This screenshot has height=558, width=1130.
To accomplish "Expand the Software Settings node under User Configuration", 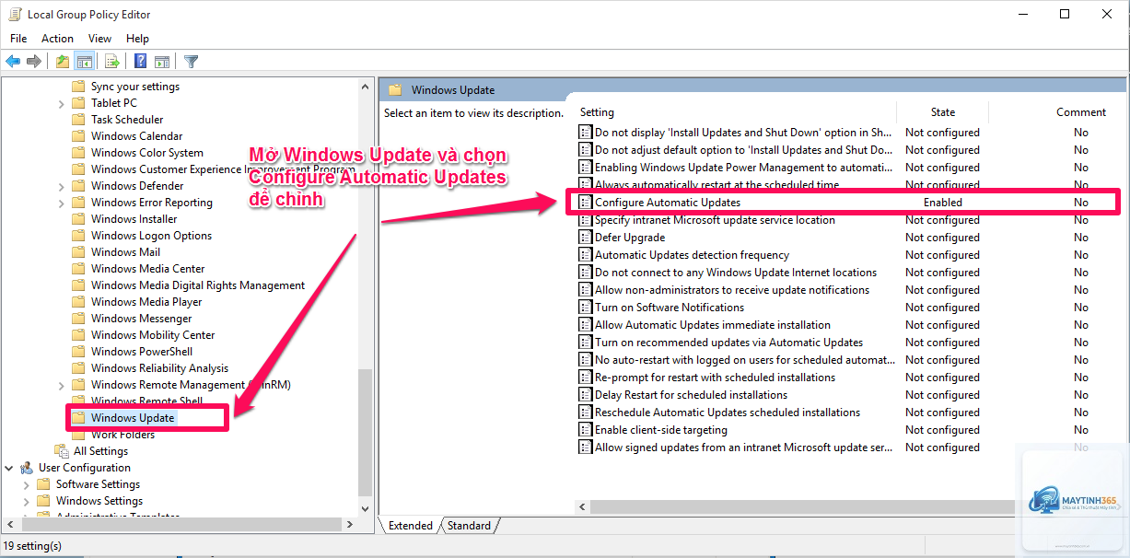I will click(x=27, y=484).
